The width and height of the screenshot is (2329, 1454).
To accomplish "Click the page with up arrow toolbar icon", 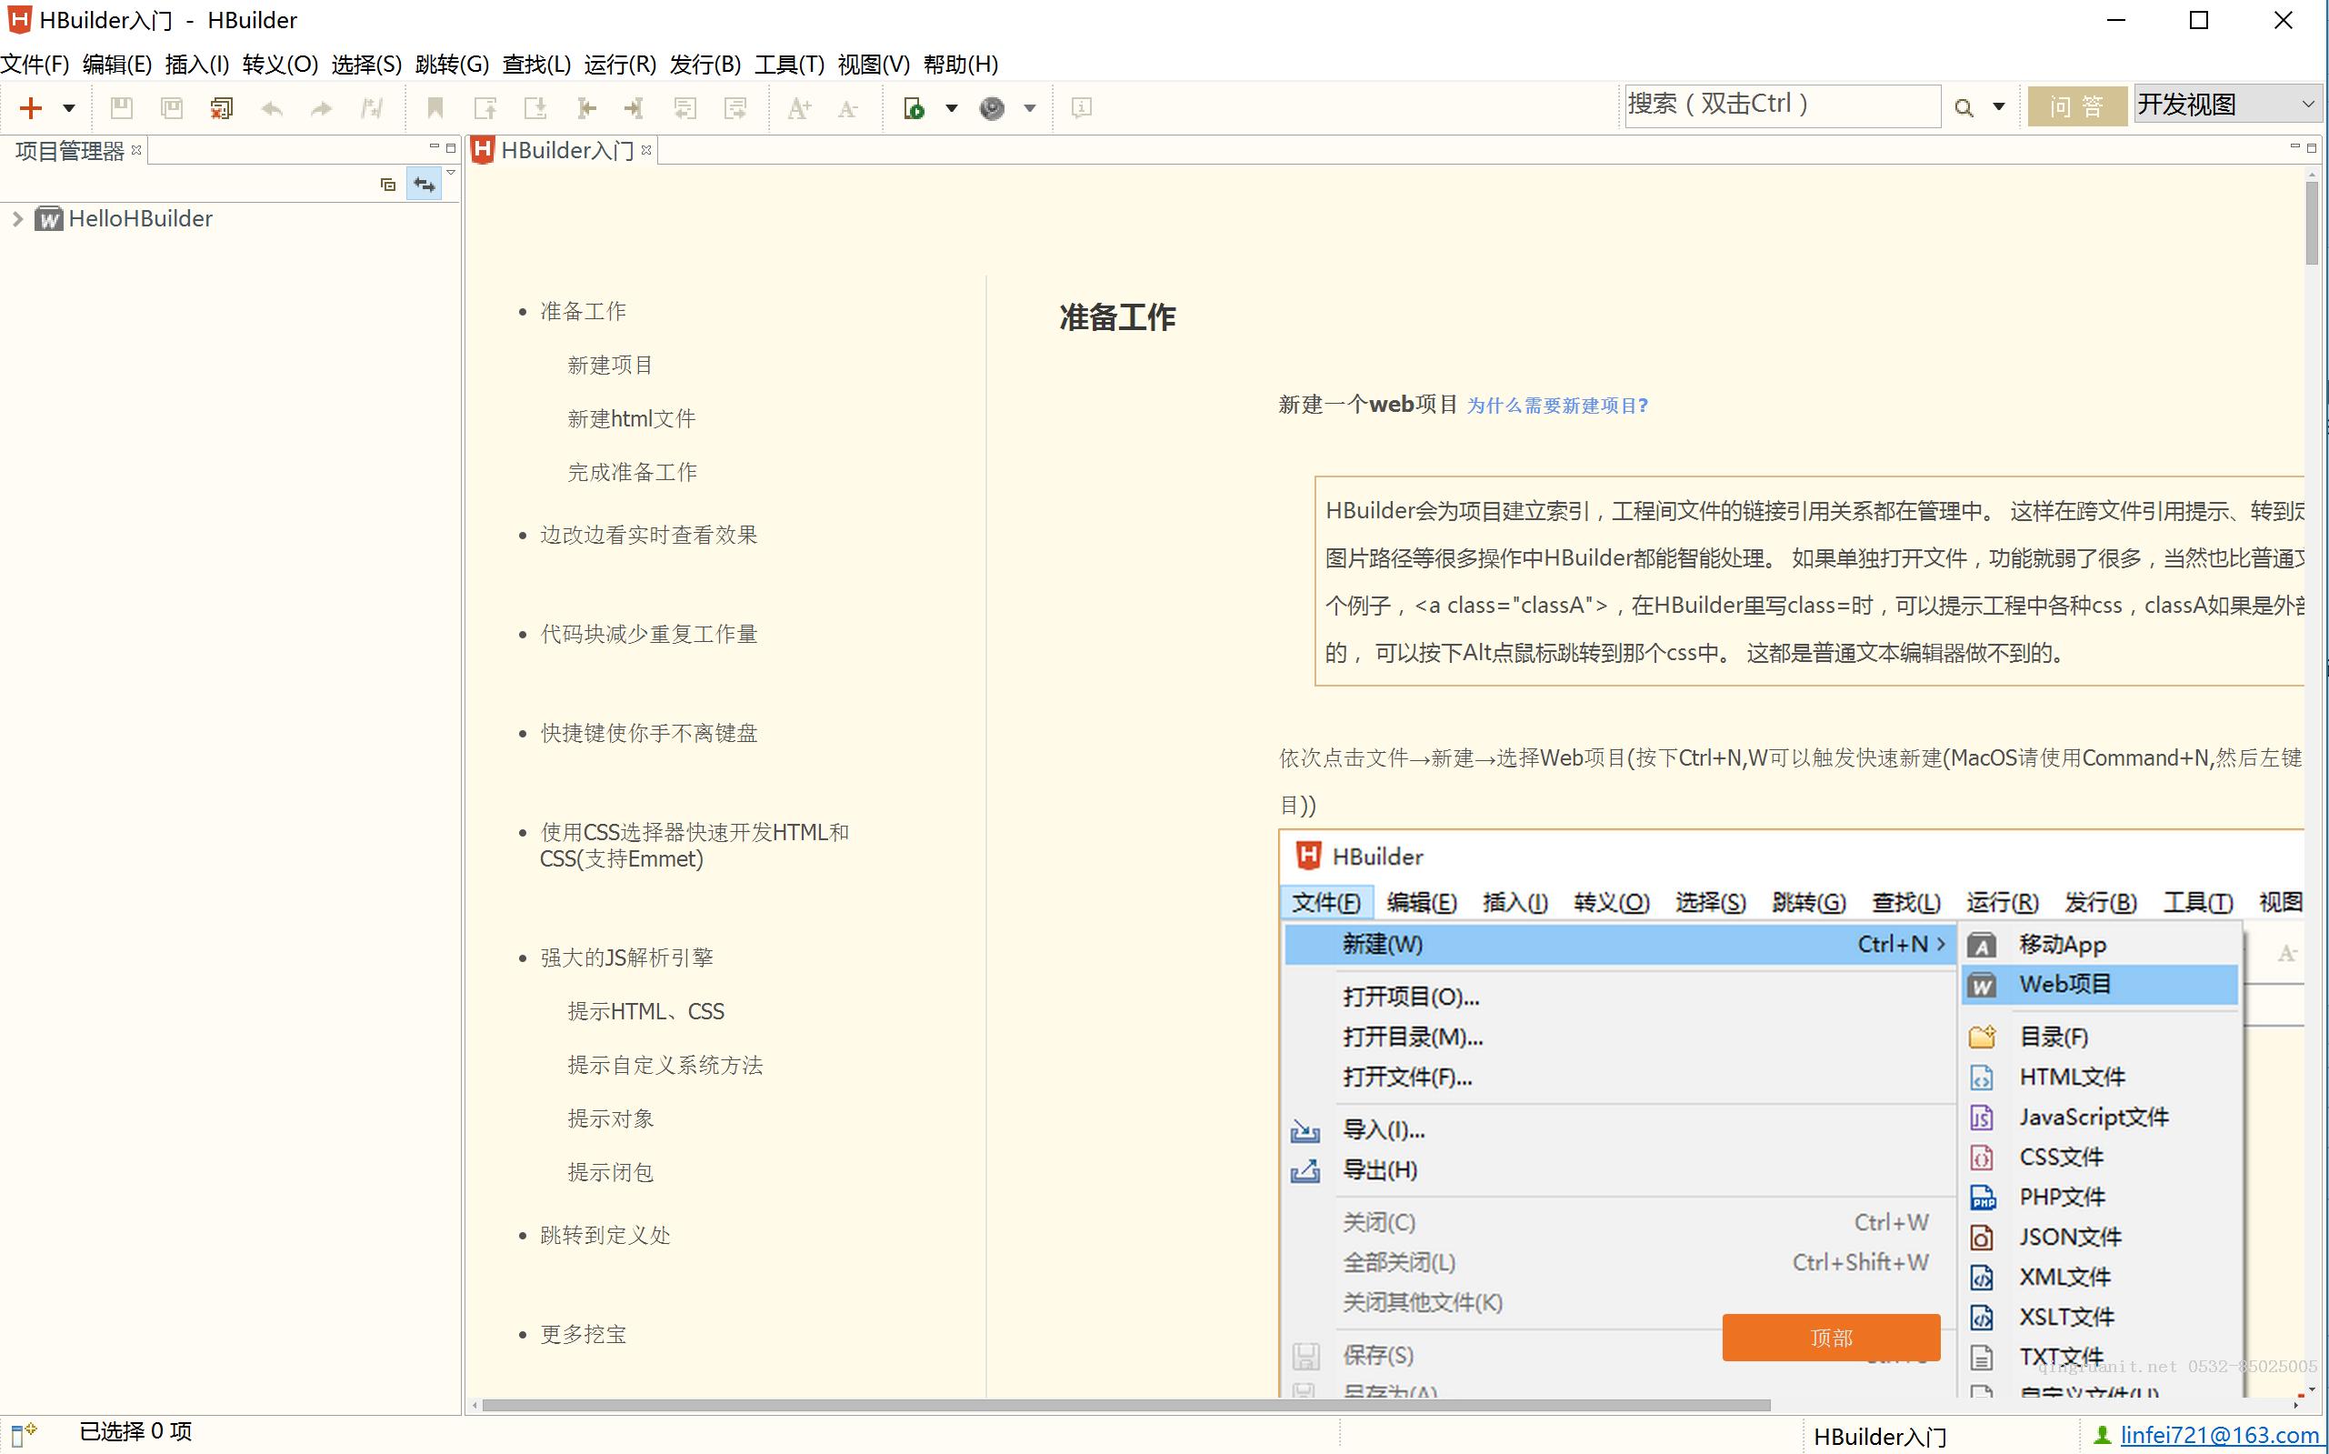I will coord(485,107).
